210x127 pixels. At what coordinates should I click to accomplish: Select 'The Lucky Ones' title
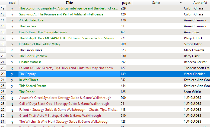31,50
